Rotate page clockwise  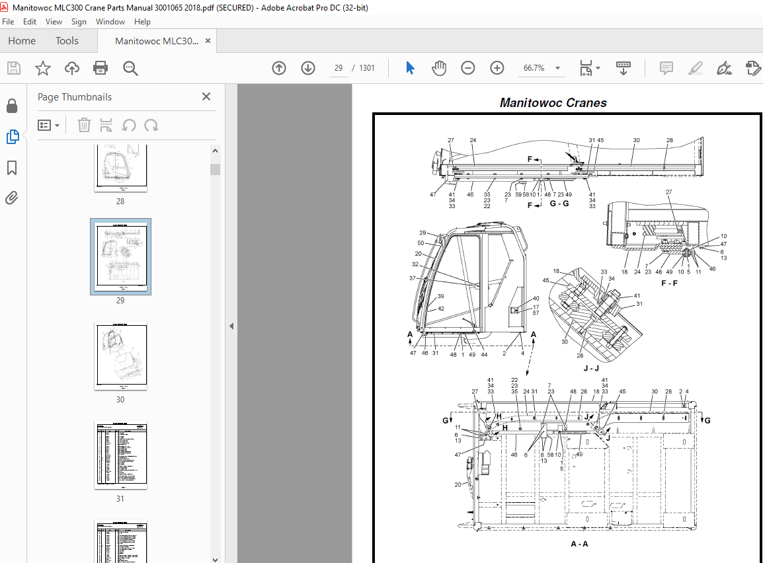(x=151, y=126)
